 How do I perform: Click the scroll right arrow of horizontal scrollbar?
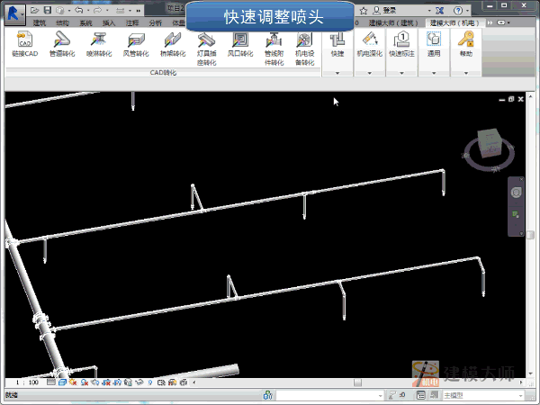(x=521, y=382)
